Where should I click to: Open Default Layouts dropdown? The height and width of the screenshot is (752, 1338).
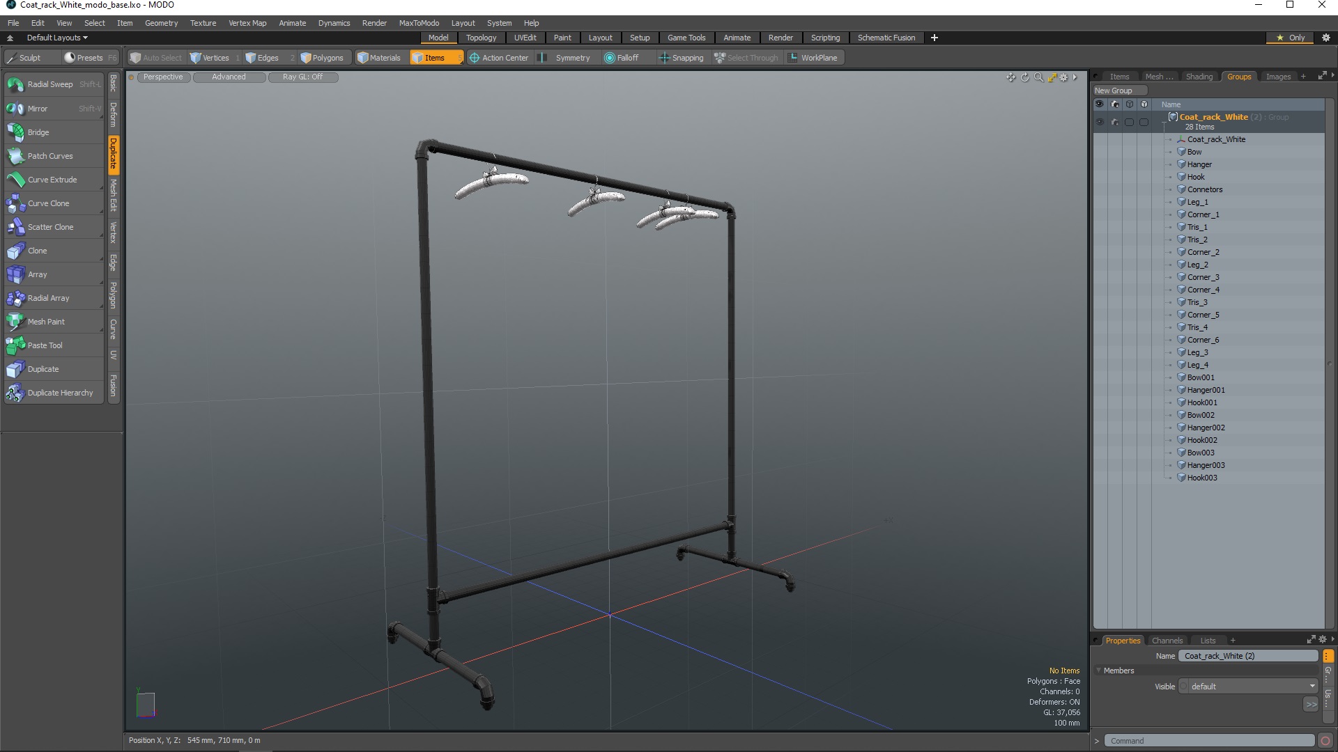(x=57, y=38)
